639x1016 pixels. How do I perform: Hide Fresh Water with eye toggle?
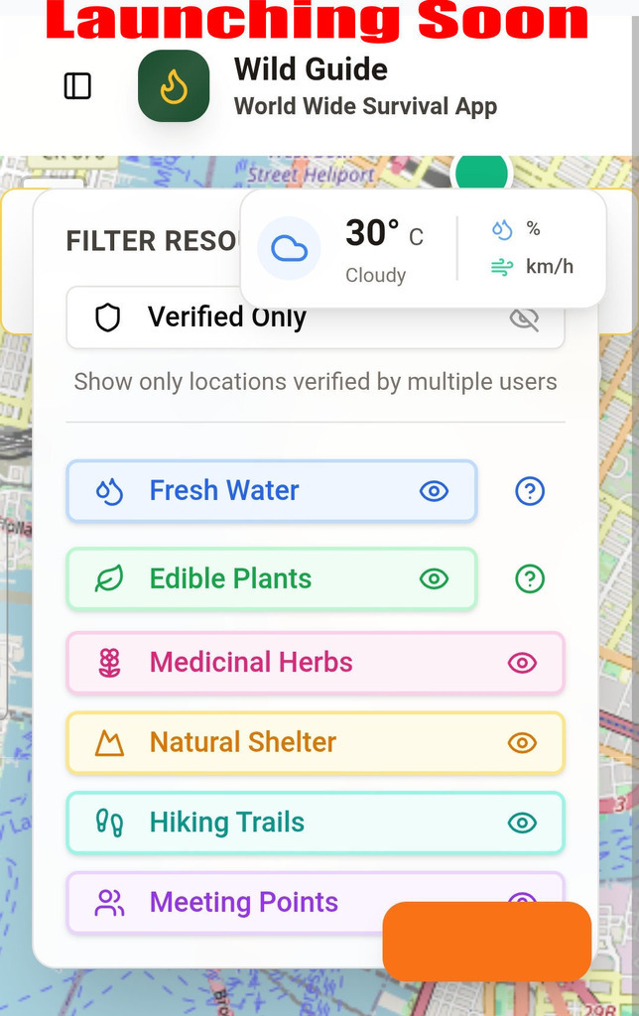[x=434, y=491]
